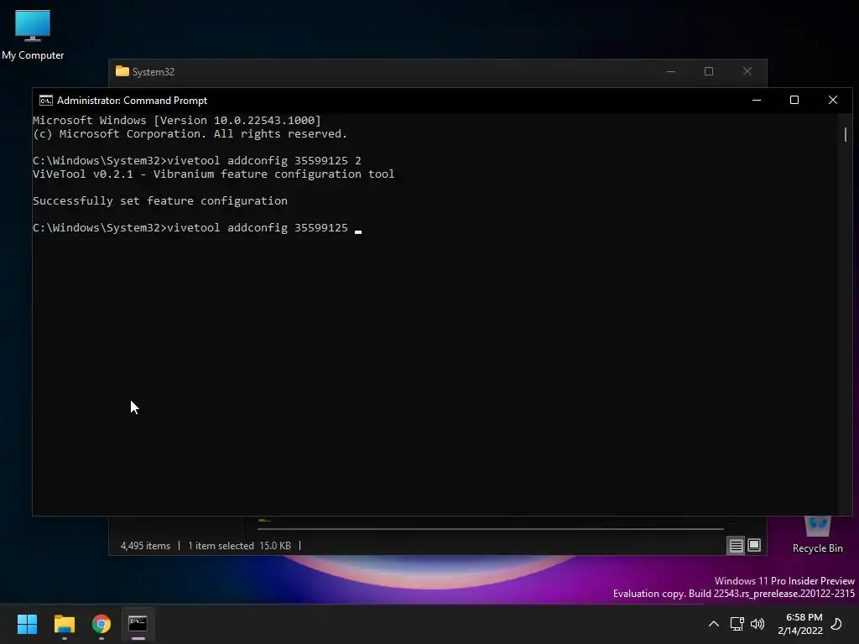This screenshot has width=859, height=644.
Task: Click the 'System32' window title text
Action: click(154, 72)
